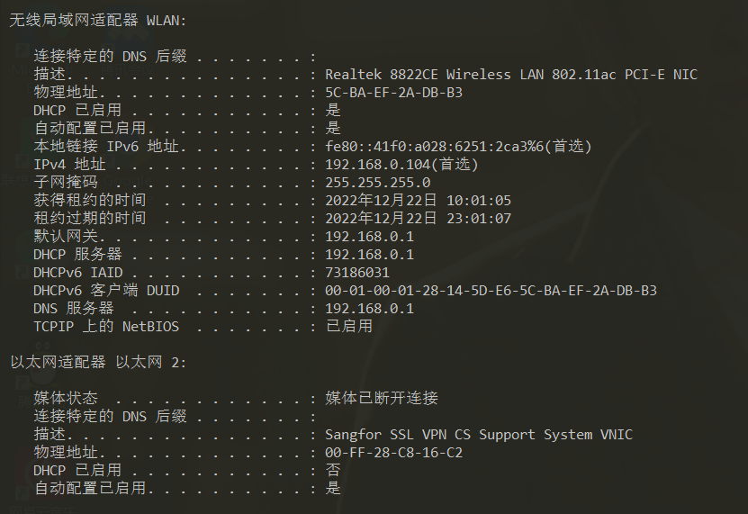Image resolution: width=748 pixels, height=514 pixels.
Task: Click the DHCPv6 IAID value 73186031
Action: (357, 272)
